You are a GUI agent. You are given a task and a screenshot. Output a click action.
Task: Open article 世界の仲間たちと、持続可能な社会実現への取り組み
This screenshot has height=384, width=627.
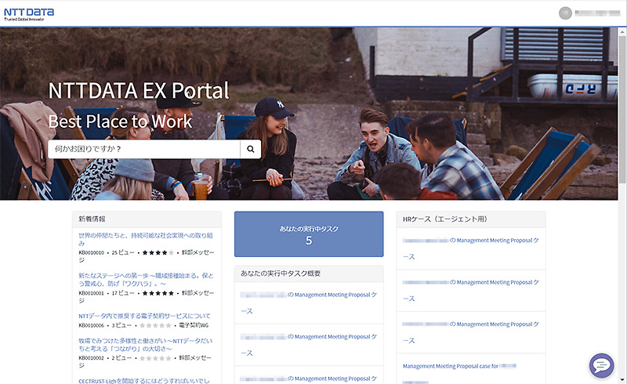click(146, 239)
